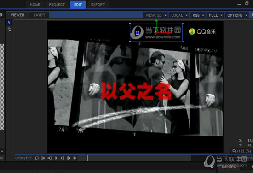The height and width of the screenshot is (173, 253).
Task: Go to the HOME tab
Action: [x=34, y=5]
